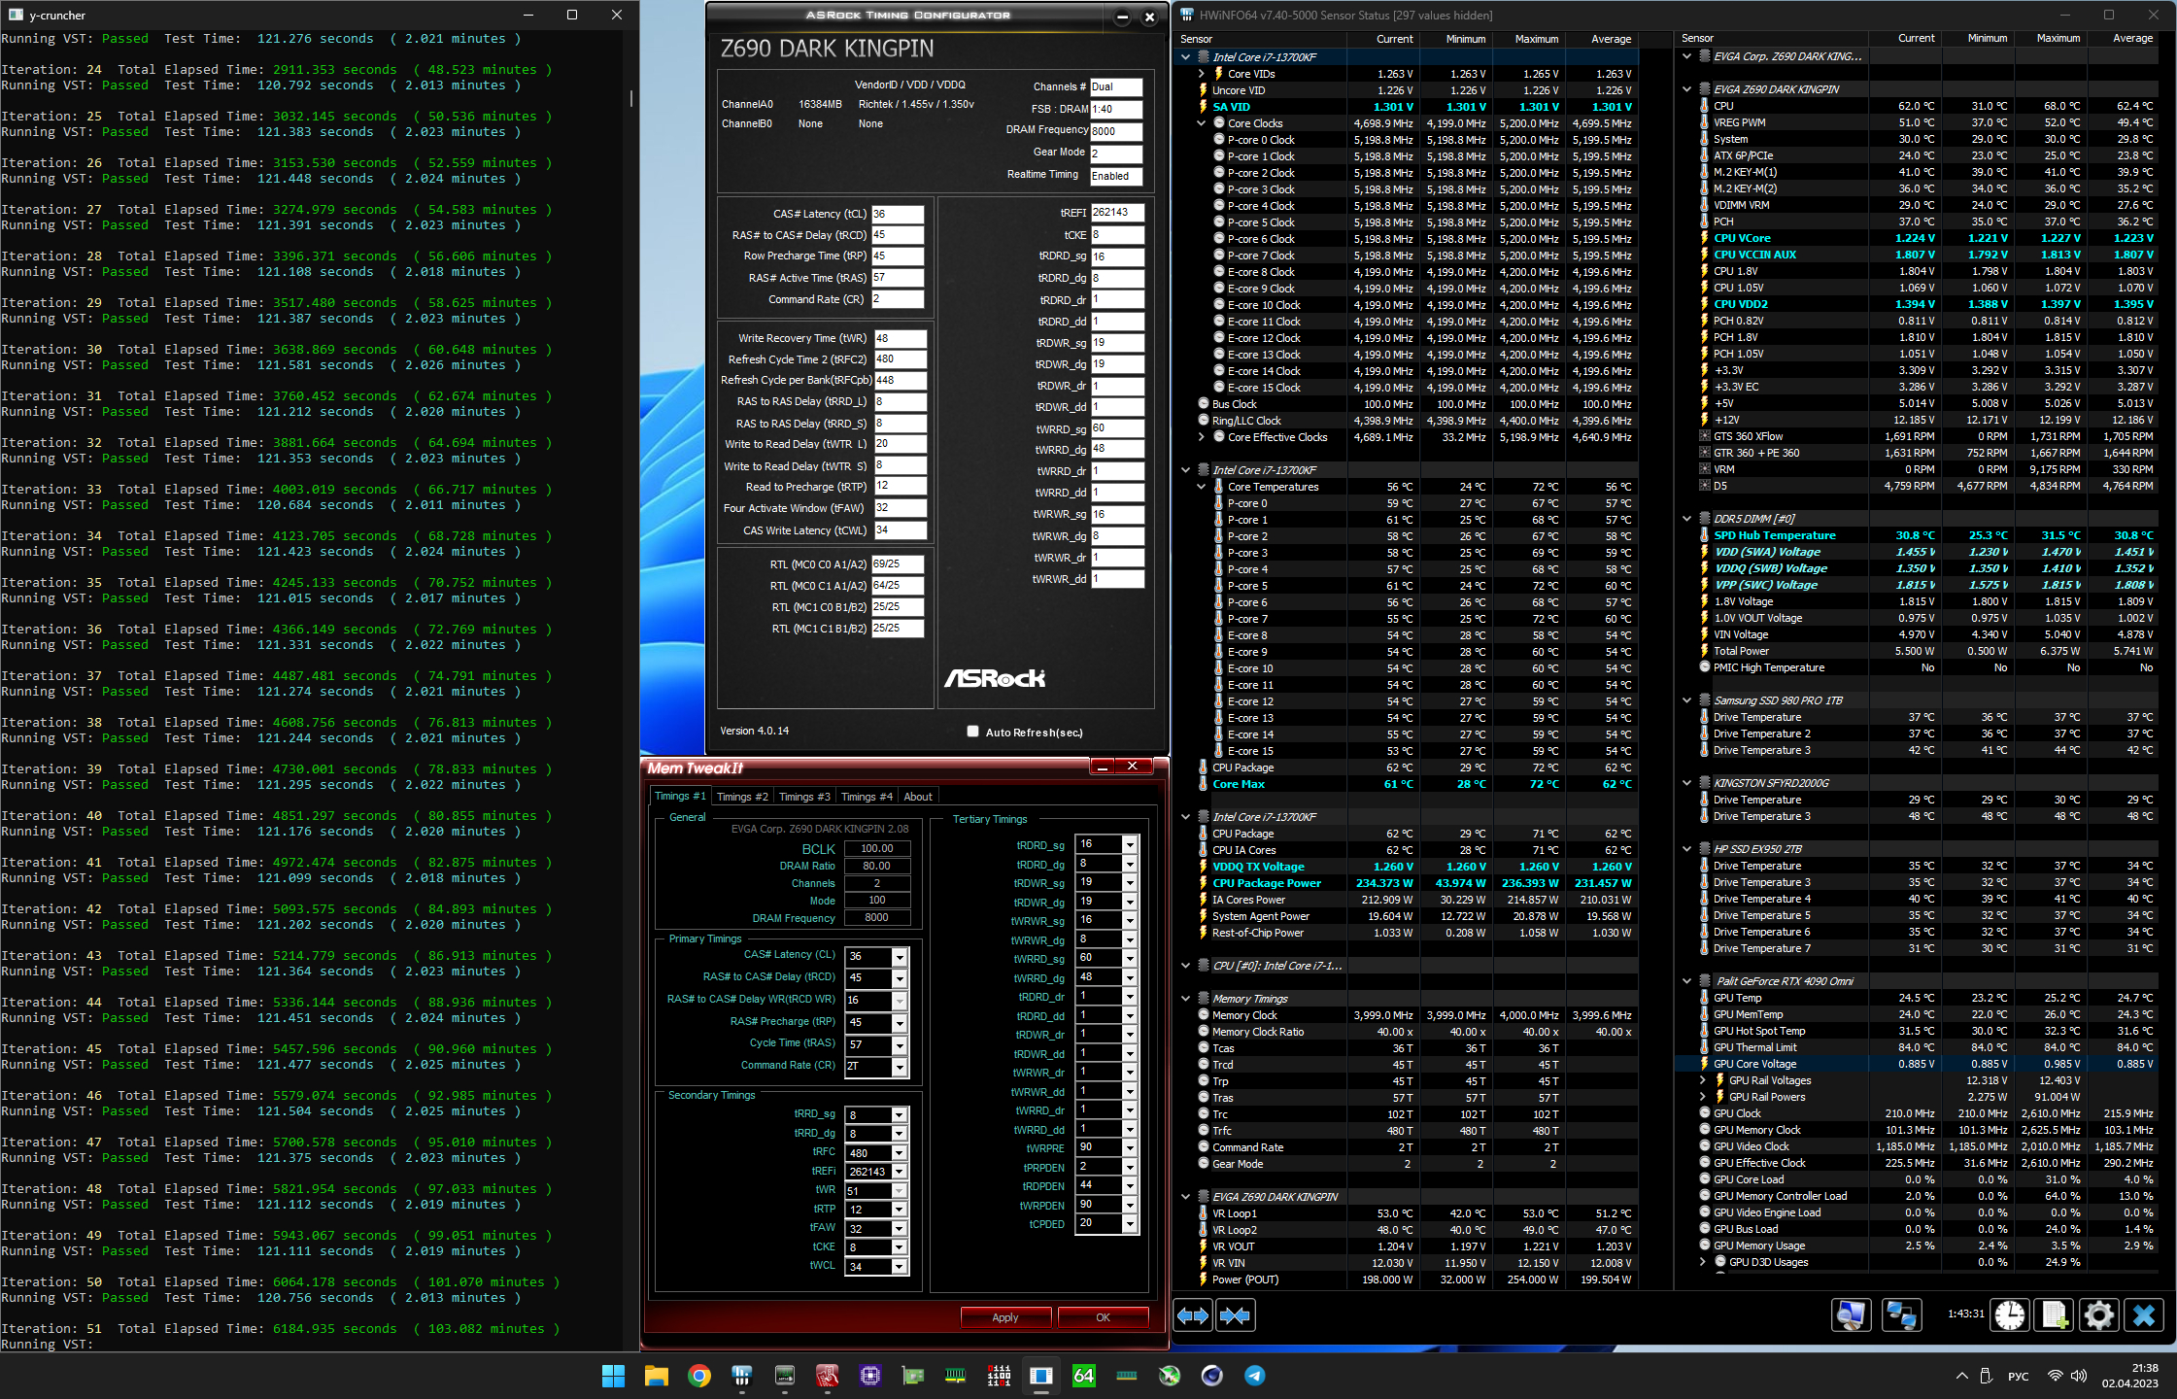Screen dimensions: 2177x1399
Task: Reset sensor timer with the clock icon
Action: coord(2009,1315)
